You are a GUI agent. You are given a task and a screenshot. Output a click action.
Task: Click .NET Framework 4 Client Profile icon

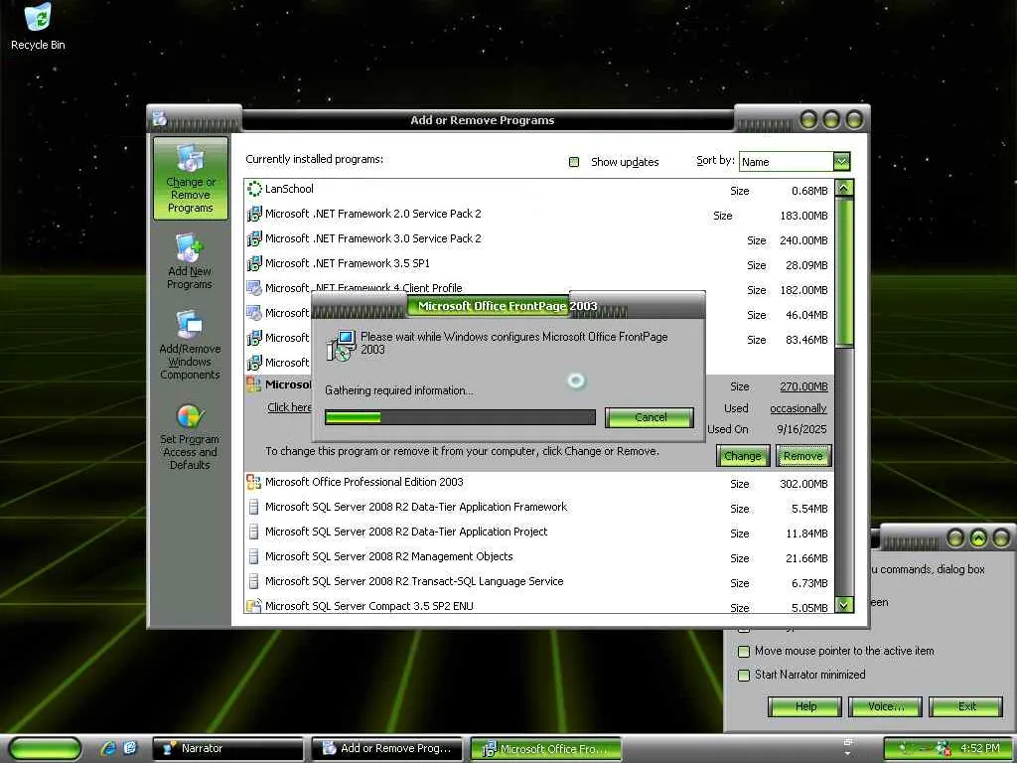coord(254,288)
